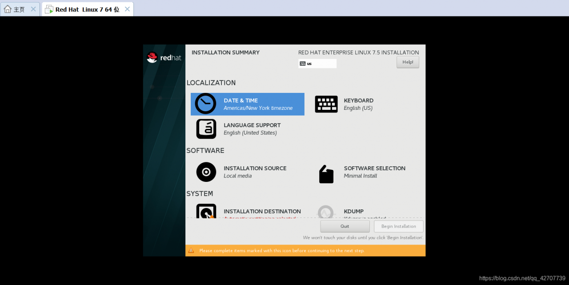
Task: Close the Red Hat Linux 7 tab
Action: tap(128, 9)
